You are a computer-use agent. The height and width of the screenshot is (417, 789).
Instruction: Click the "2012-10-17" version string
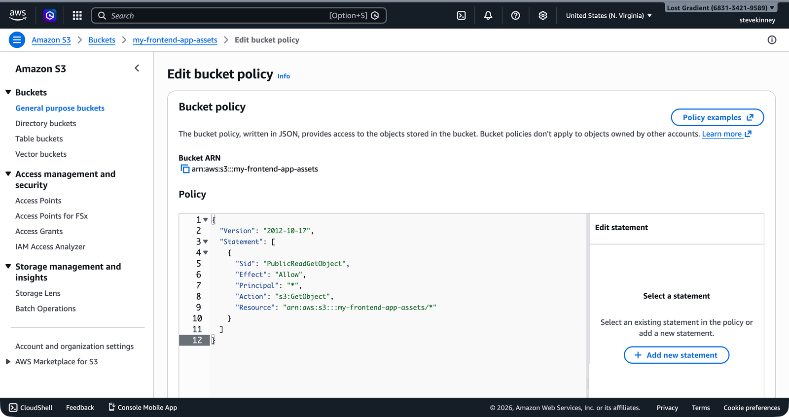[287, 231]
